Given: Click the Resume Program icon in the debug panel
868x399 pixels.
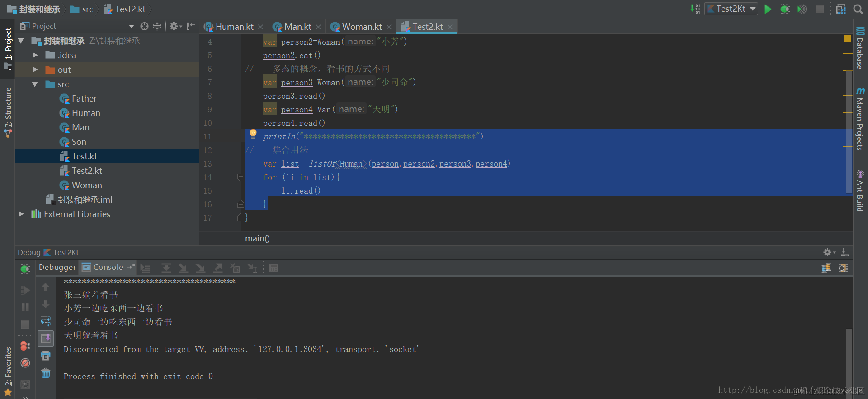Looking at the screenshot, I should [25, 290].
